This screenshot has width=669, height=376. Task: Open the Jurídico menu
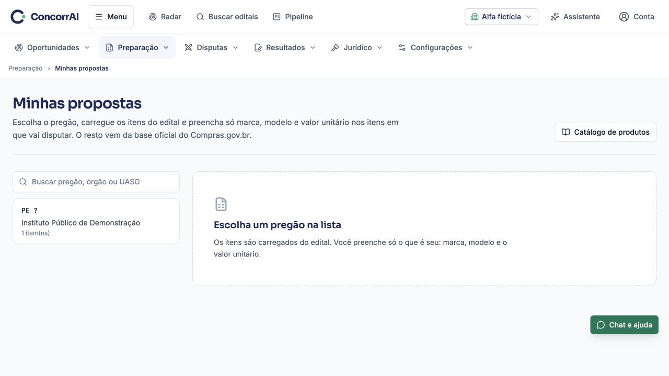coord(357,48)
